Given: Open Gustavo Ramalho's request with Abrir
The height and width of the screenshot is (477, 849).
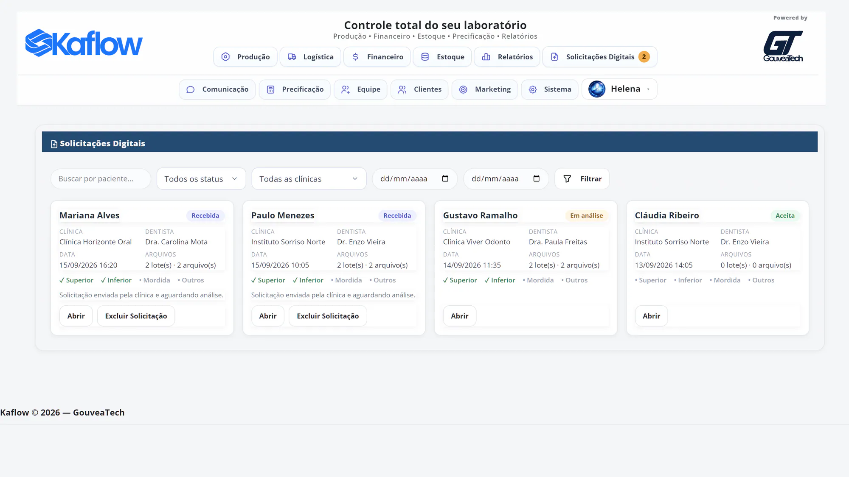Looking at the screenshot, I should point(460,316).
